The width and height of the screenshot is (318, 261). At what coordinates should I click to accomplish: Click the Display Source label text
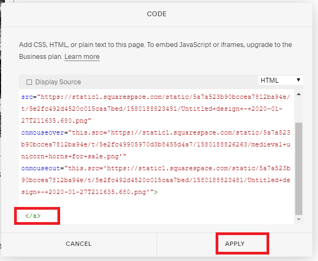[58, 82]
